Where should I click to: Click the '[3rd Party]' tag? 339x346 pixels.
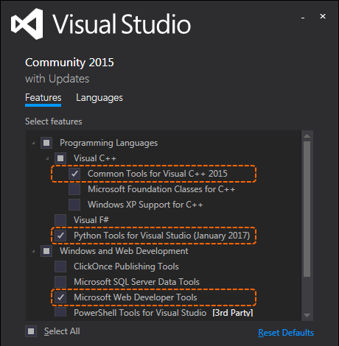[233, 313]
